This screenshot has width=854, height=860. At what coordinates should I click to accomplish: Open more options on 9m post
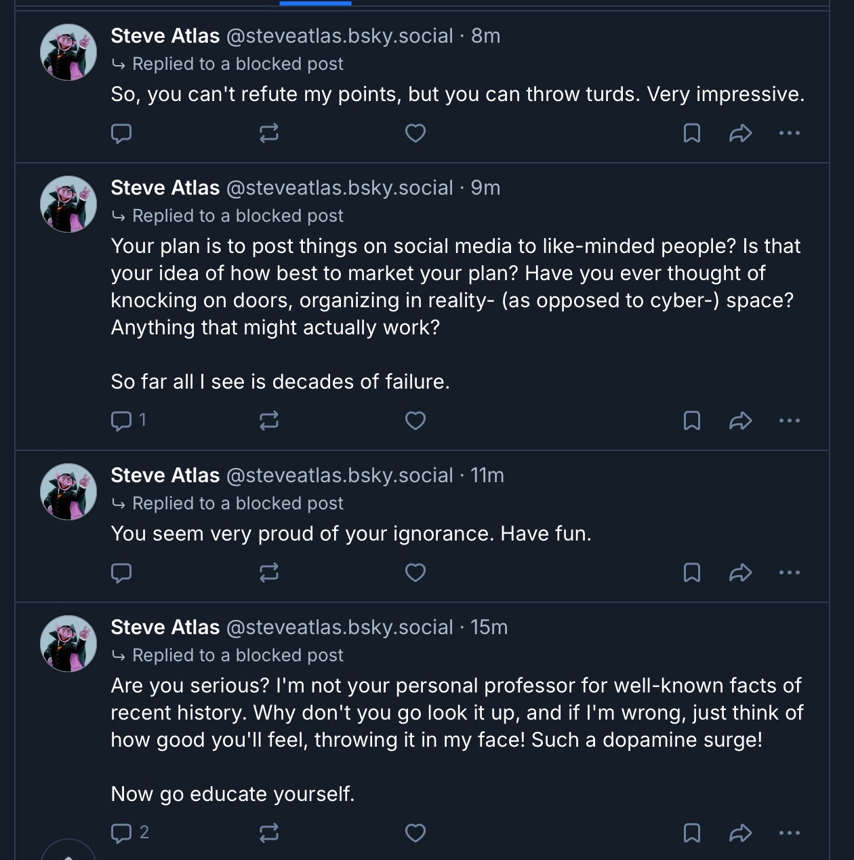pos(789,421)
